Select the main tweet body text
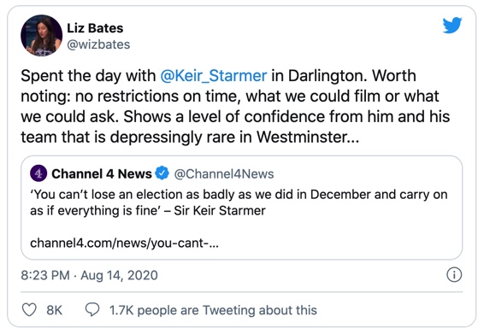Image resolution: width=484 pixels, height=334 pixels. point(235,107)
